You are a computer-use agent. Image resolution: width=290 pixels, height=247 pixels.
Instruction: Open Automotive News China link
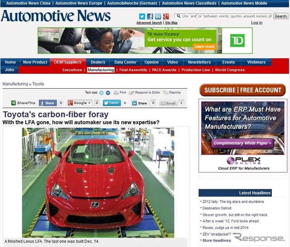(28, 3)
